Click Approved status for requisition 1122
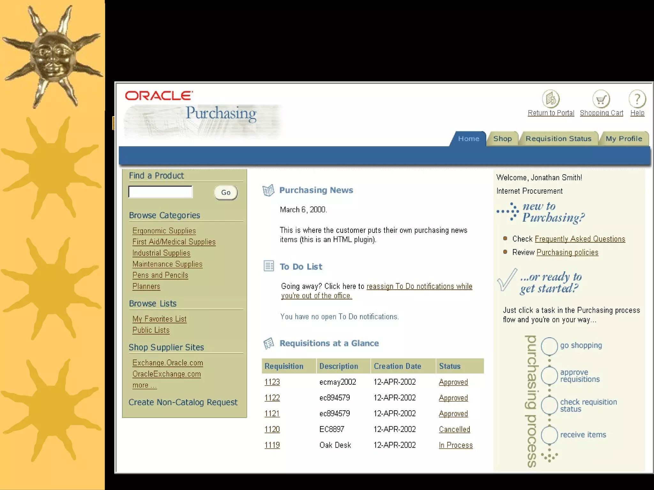654x490 pixels. tap(453, 398)
